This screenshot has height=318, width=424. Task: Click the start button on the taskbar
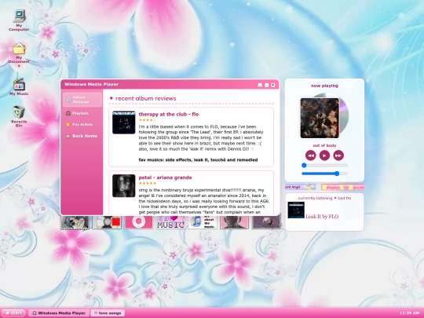pyautogui.click(x=14, y=313)
